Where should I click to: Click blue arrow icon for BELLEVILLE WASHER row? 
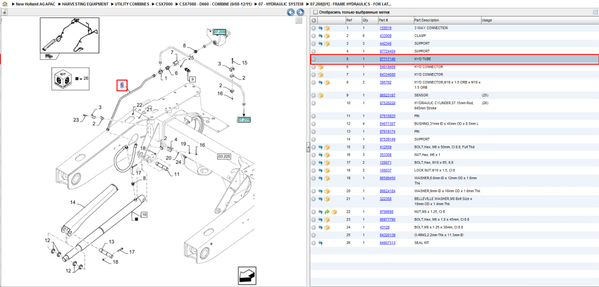coord(320,199)
